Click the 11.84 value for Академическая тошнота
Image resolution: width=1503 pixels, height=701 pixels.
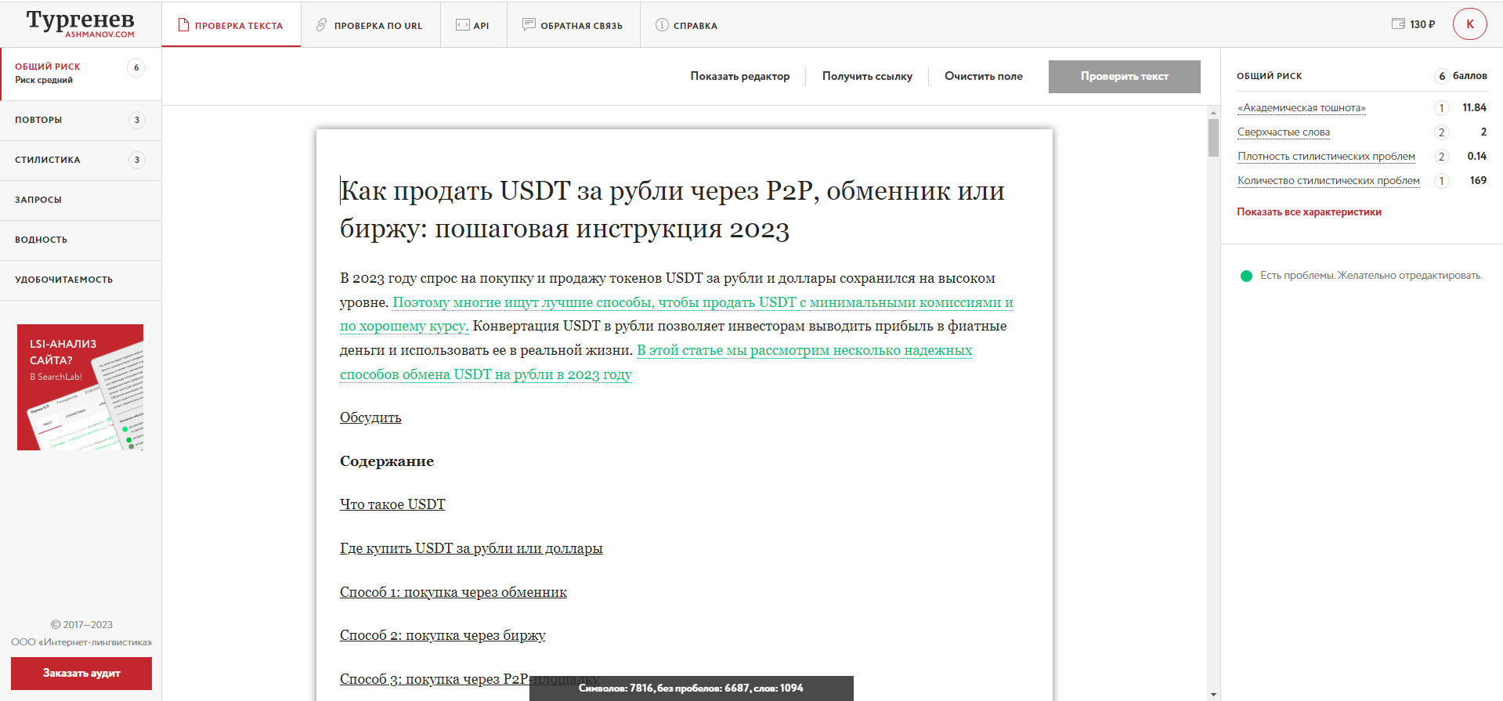tap(1474, 108)
